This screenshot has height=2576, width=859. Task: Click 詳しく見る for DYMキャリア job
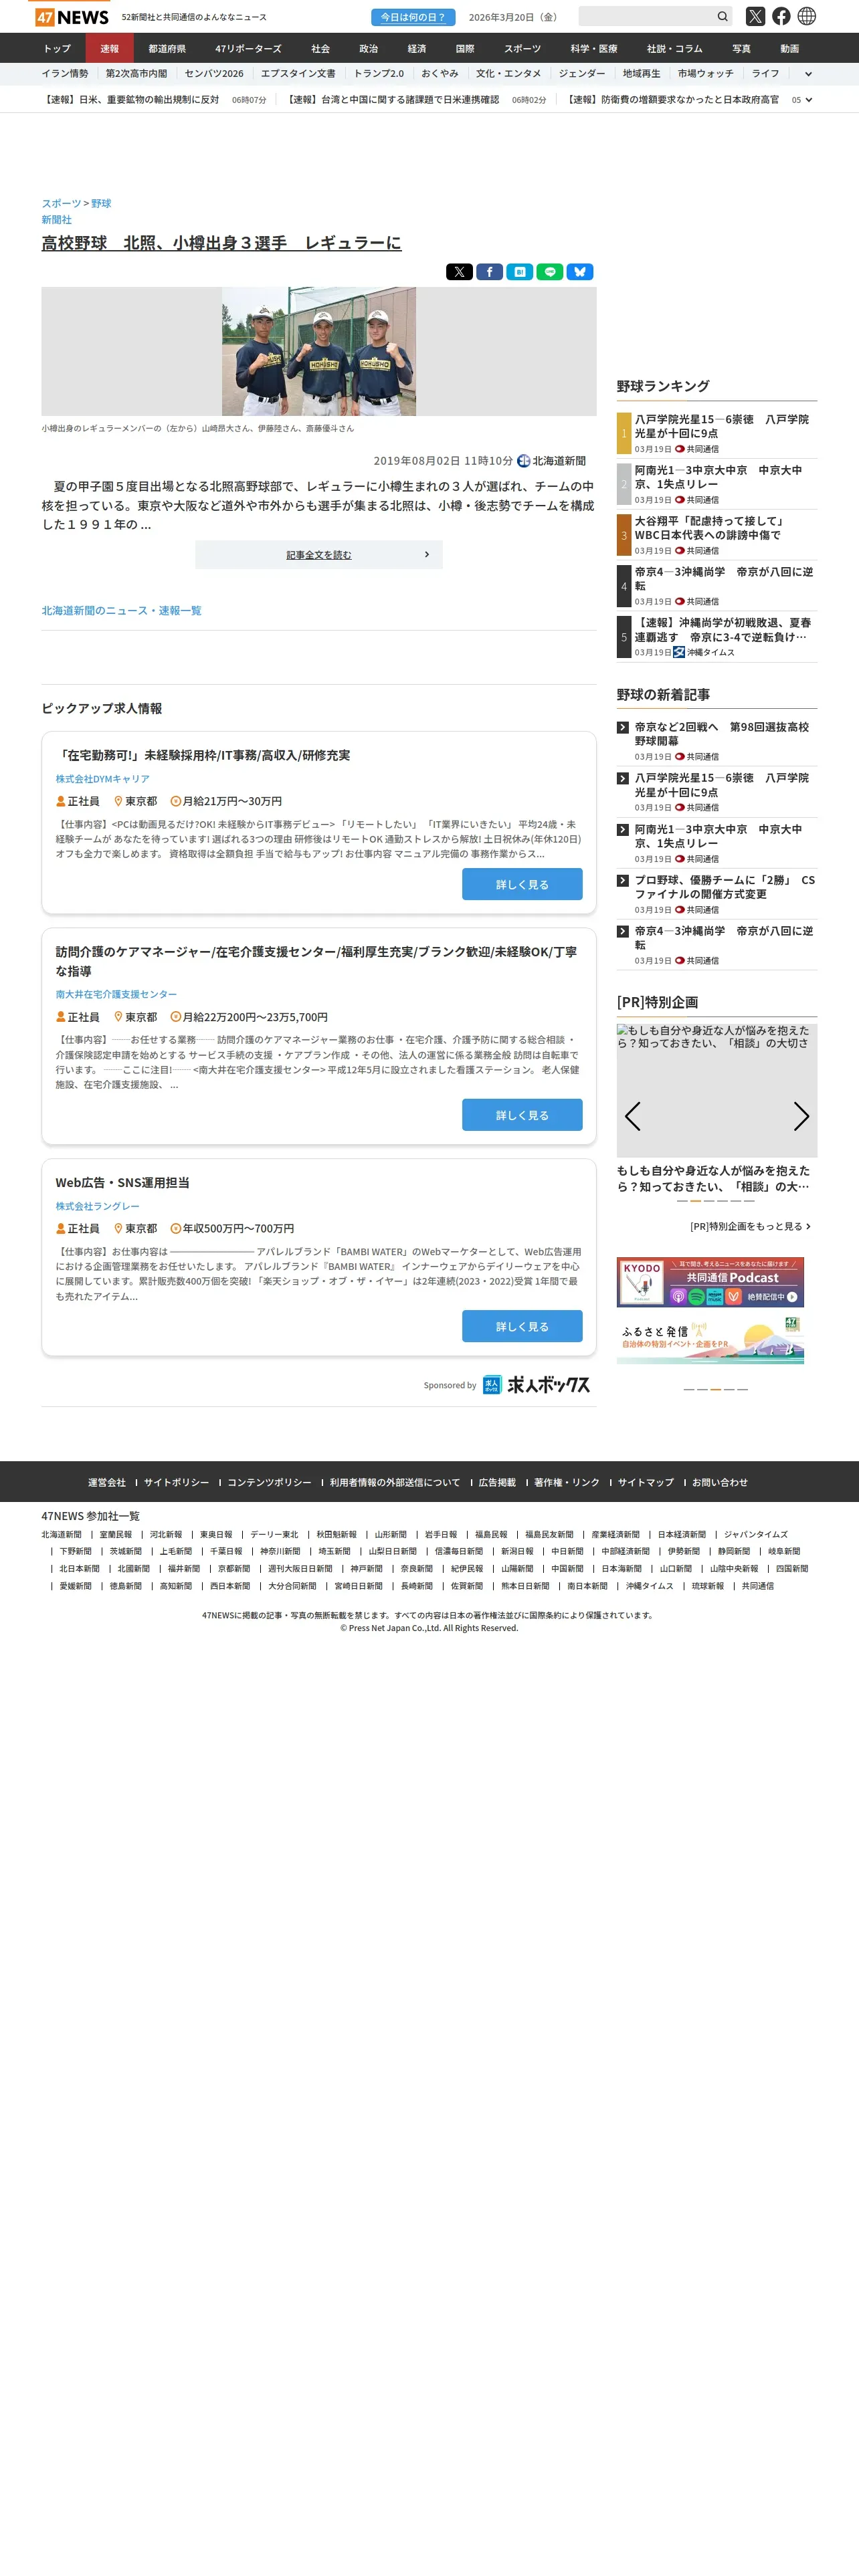(x=522, y=884)
